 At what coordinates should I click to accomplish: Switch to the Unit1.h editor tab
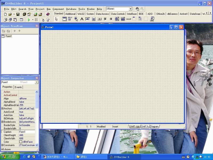click(x=145, y=126)
